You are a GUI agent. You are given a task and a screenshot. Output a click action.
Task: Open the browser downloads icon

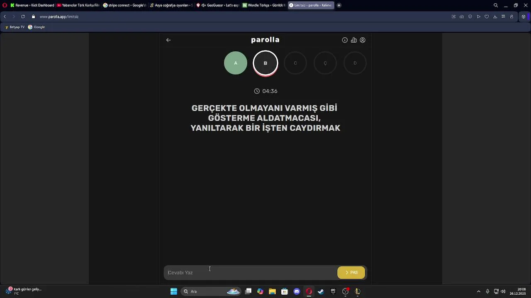coord(495,17)
